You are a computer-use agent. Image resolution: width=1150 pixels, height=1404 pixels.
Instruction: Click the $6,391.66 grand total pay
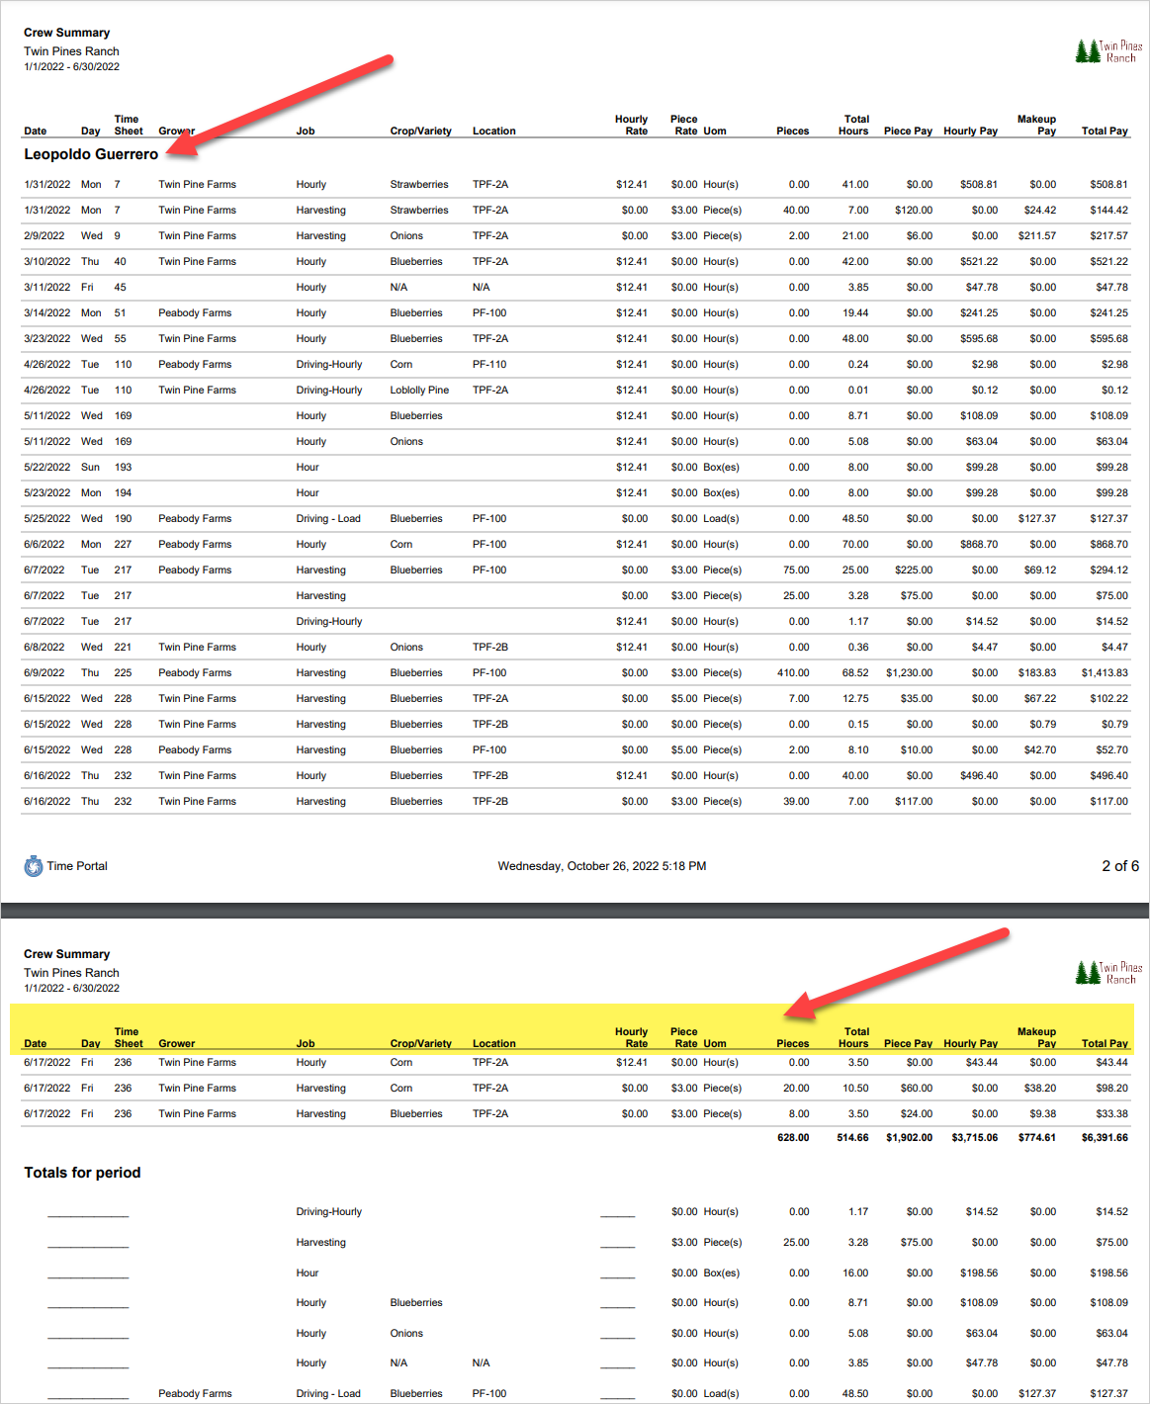point(1105,1138)
